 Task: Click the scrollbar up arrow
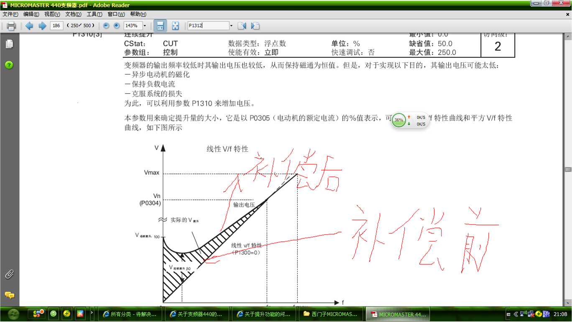568,36
